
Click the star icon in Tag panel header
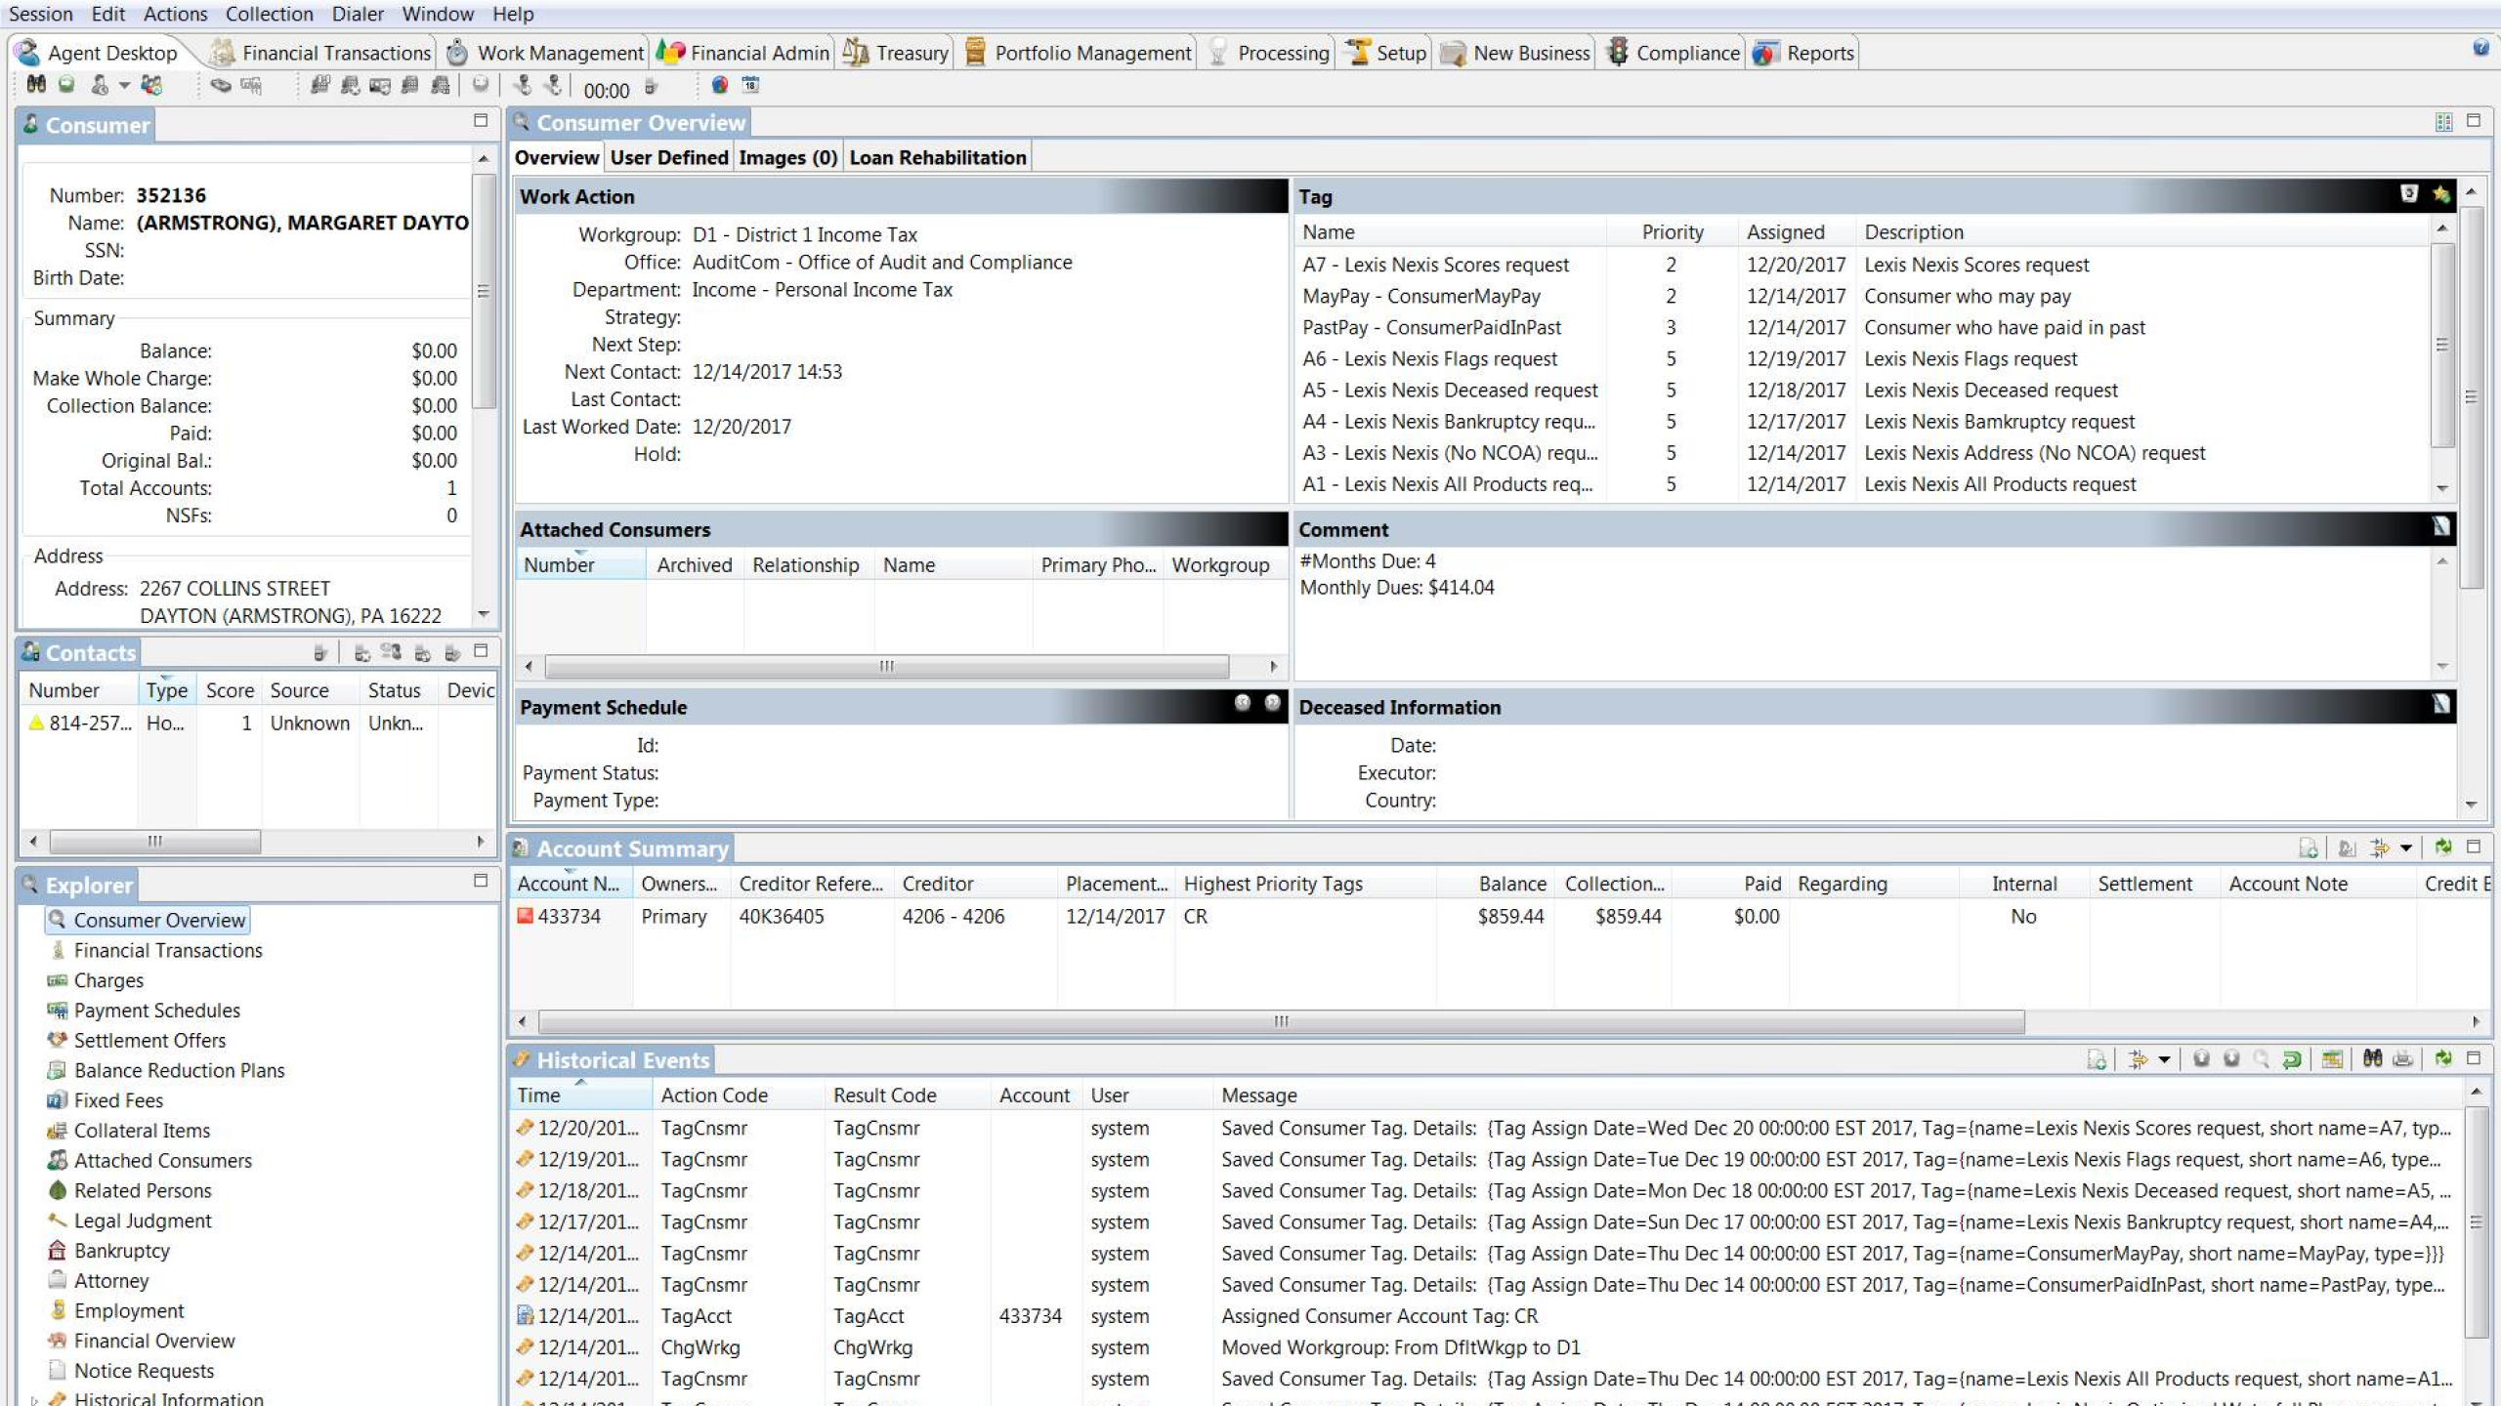(x=2440, y=194)
